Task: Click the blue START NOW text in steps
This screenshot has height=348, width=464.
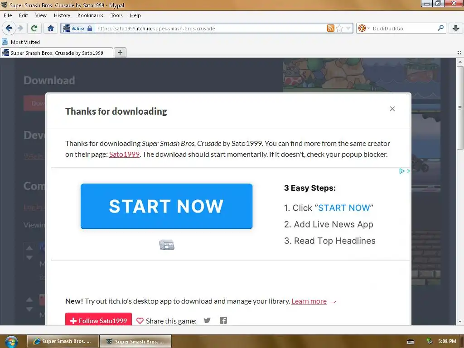Action: click(x=344, y=208)
